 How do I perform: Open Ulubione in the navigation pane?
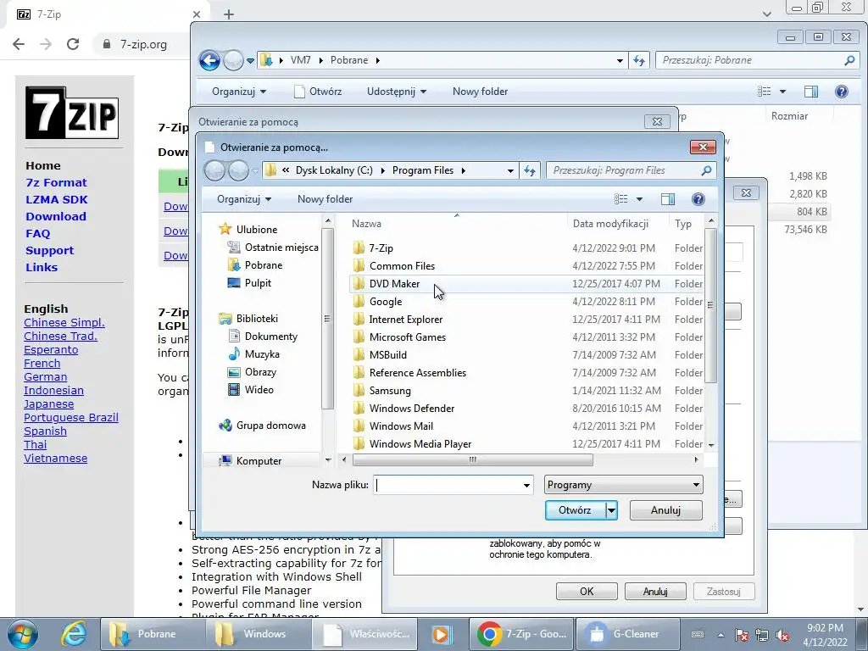pyautogui.click(x=256, y=229)
